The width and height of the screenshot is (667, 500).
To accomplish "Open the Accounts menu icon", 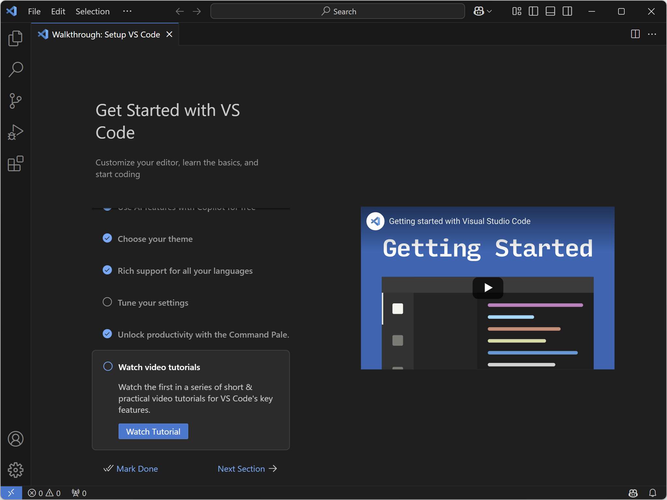I will (15, 439).
